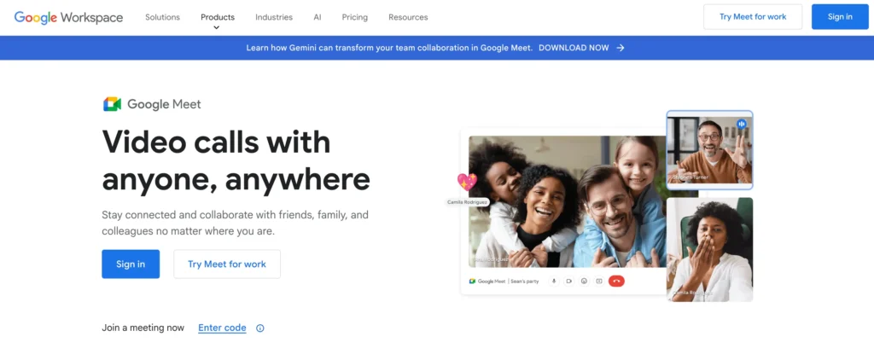Click the pink sparkle heart reaction

(x=467, y=182)
